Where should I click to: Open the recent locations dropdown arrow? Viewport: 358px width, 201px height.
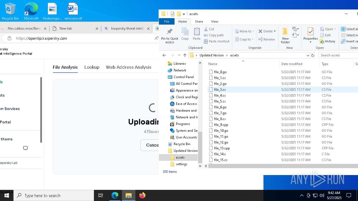click(x=179, y=55)
